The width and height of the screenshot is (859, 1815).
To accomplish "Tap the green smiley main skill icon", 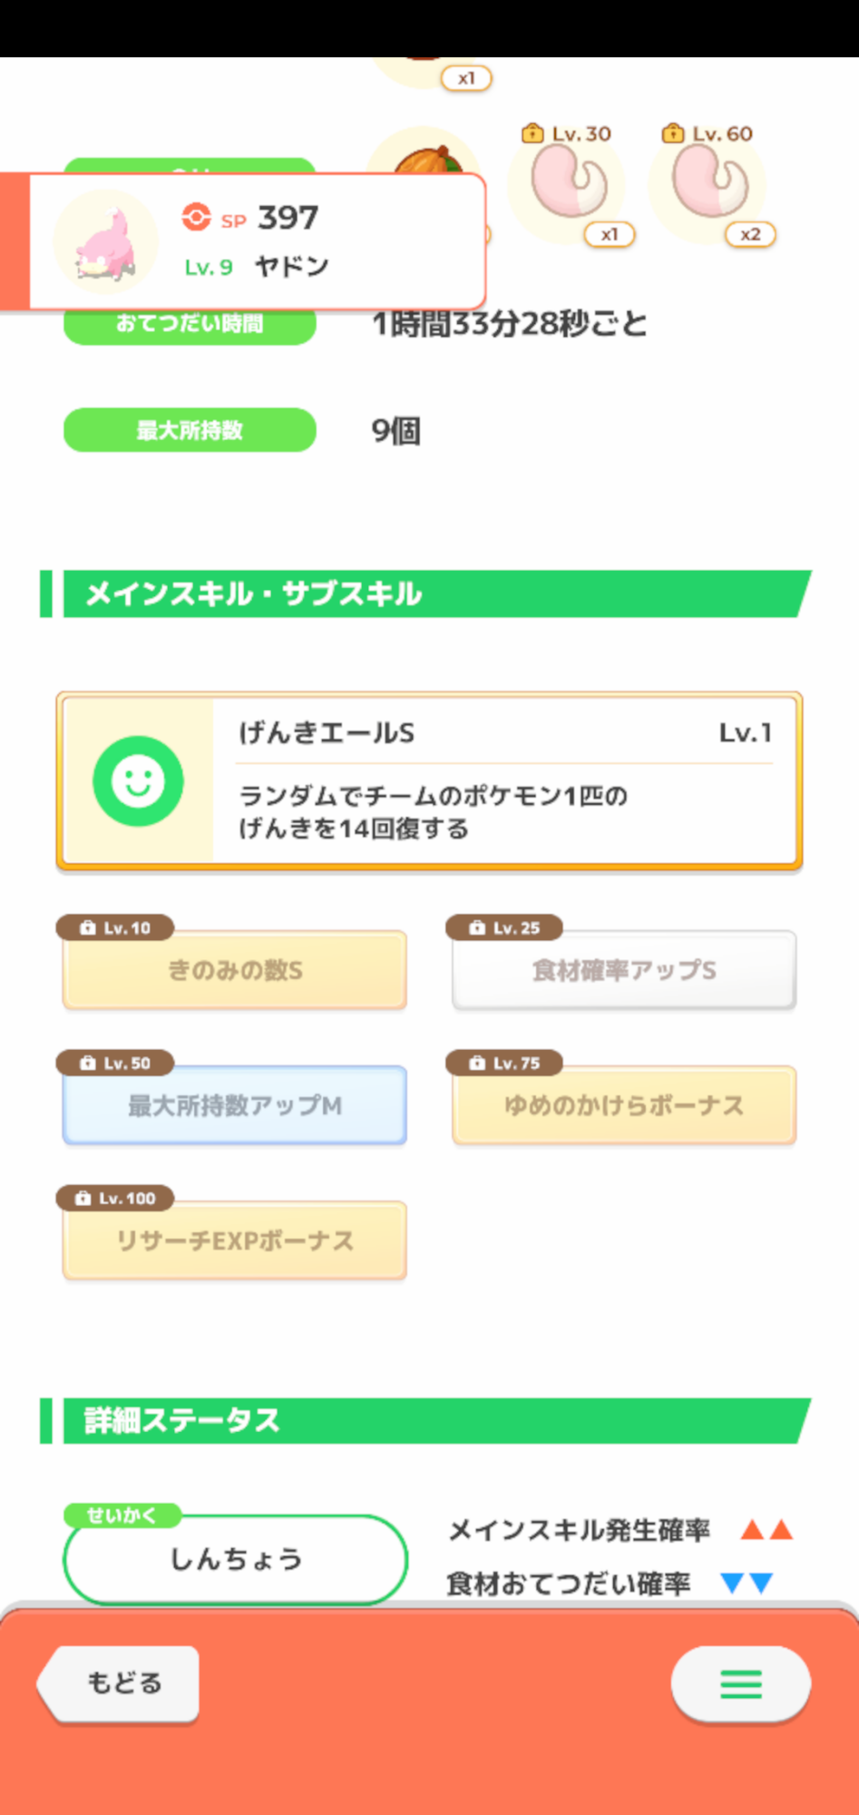I will (x=138, y=780).
